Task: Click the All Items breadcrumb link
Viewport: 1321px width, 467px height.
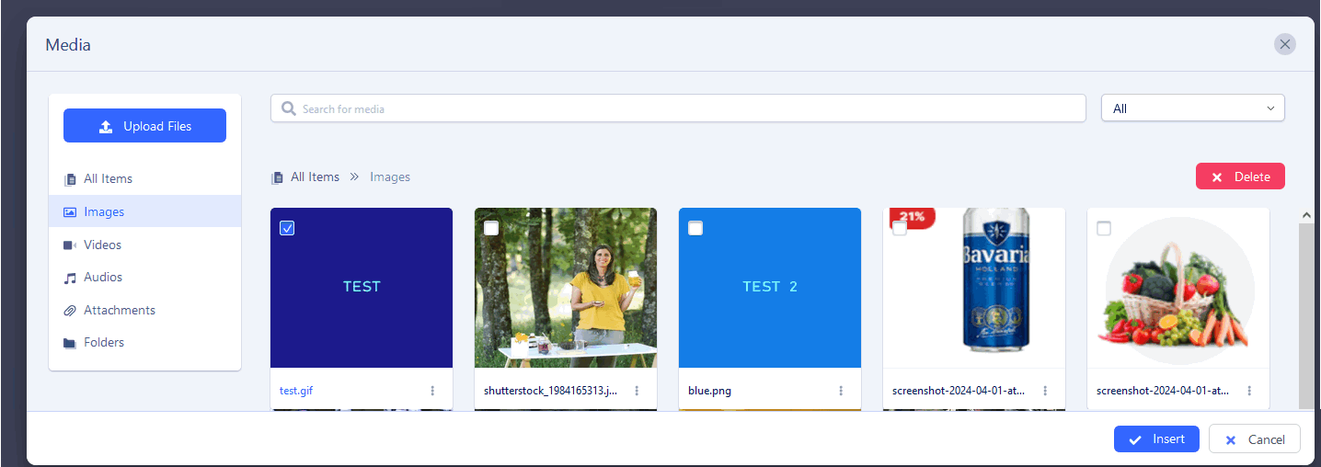Action: coord(315,177)
